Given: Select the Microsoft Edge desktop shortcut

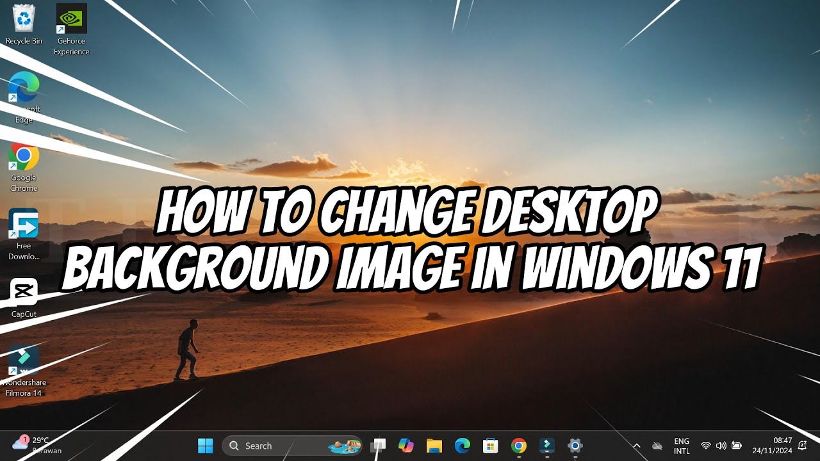Looking at the screenshot, I should (x=24, y=97).
